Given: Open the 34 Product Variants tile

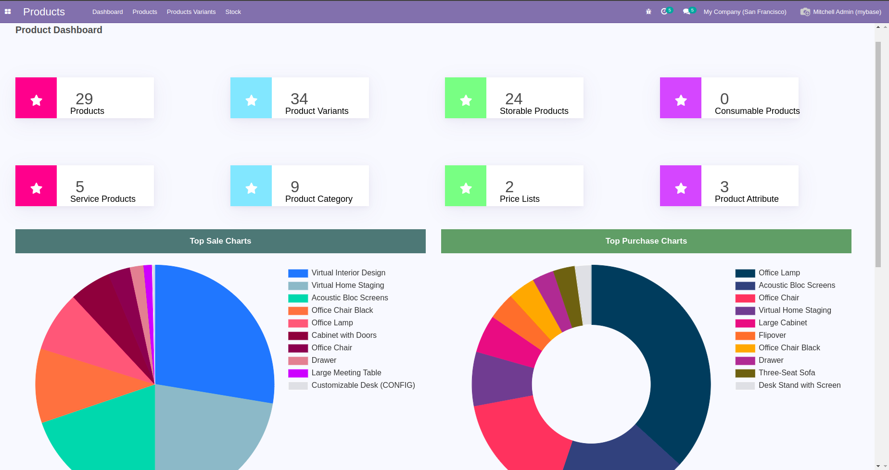Looking at the screenshot, I should pos(300,98).
